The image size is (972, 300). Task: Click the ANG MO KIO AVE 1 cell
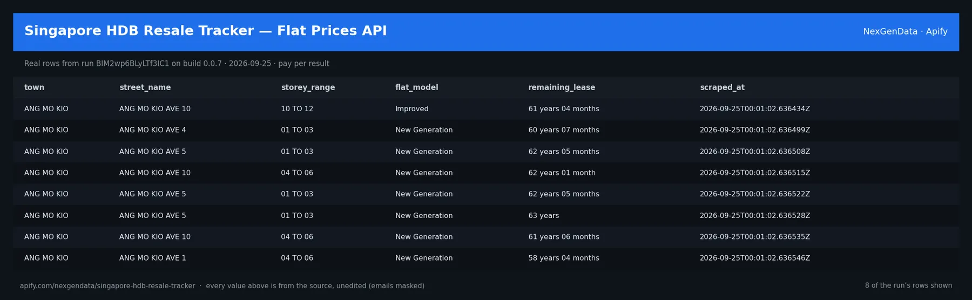pos(152,258)
